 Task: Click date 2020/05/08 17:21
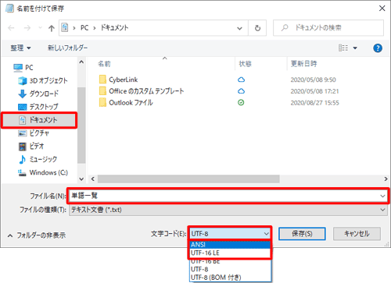click(314, 91)
